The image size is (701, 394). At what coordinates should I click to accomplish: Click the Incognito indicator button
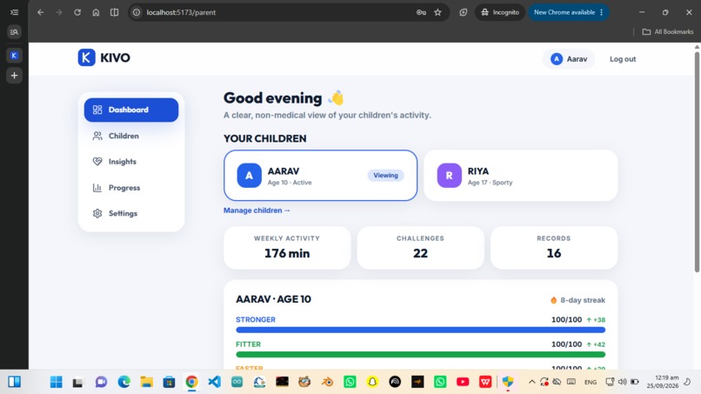500,12
